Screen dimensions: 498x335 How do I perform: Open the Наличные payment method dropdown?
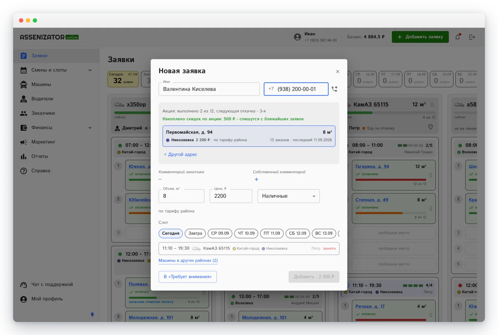[289, 196]
